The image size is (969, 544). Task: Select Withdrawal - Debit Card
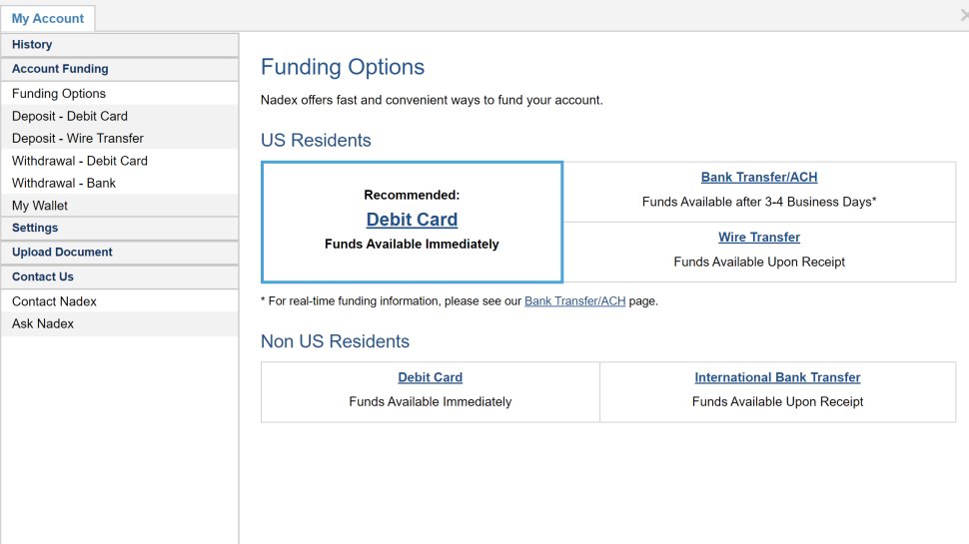pos(80,161)
